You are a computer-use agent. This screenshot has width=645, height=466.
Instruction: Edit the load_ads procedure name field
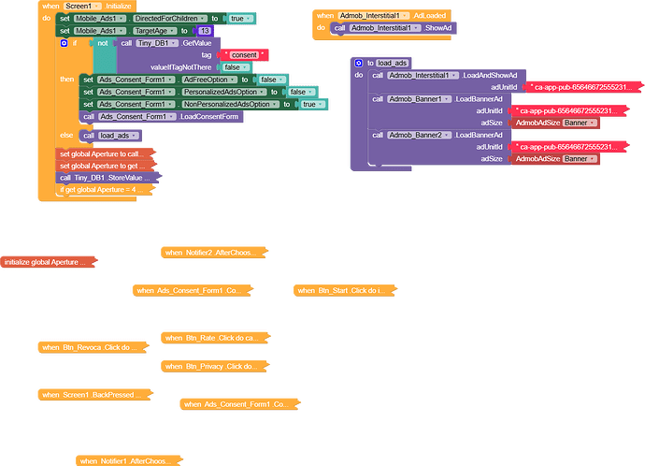[x=393, y=63]
